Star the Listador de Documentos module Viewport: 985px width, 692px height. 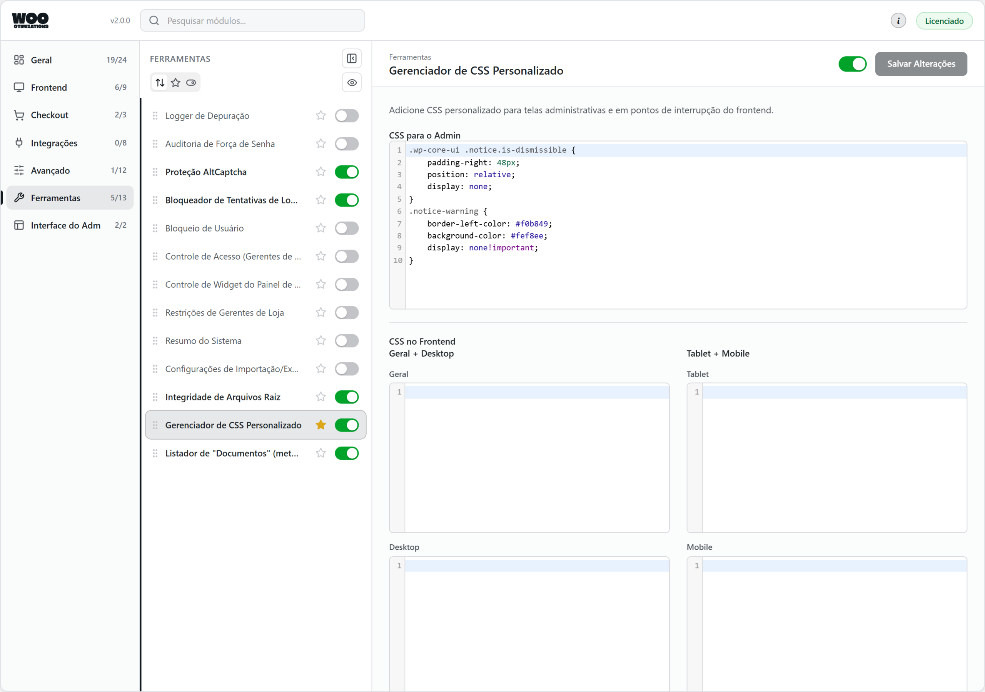coord(321,454)
